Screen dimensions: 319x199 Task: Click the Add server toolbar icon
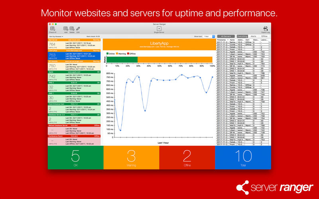(66, 29)
